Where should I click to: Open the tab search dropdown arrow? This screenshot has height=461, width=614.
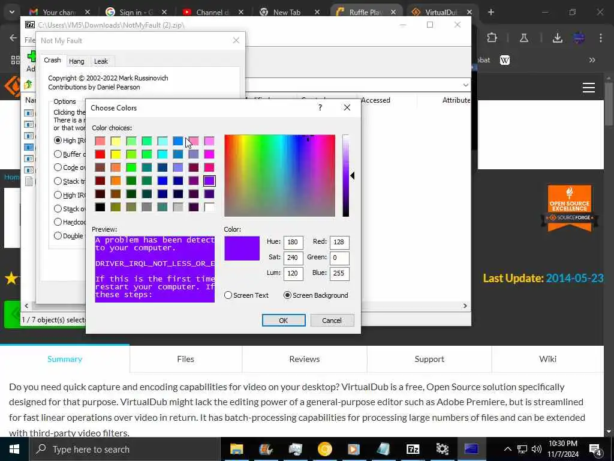(x=12, y=12)
